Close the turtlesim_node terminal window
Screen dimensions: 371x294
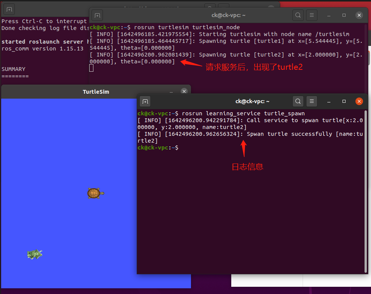(x=359, y=15)
